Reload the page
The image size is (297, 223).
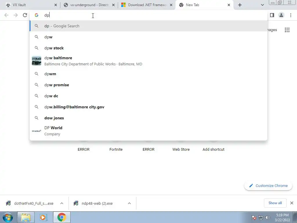pyautogui.click(x=25, y=15)
